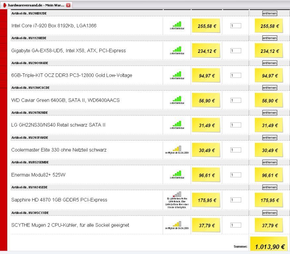The height and width of the screenshot is (254, 290).
Task: Remove Enermax Modu82+ via entfernen button
Action: point(270,162)
